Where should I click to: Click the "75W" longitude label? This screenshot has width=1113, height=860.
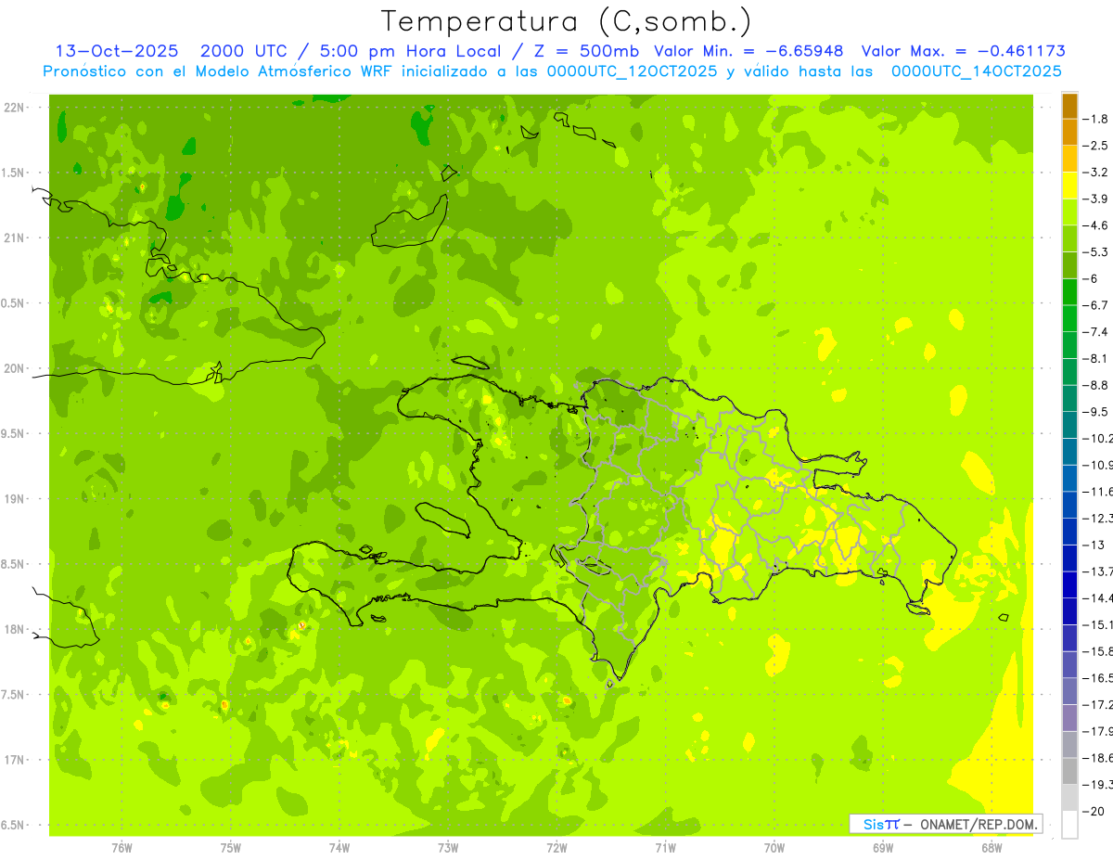231,848
